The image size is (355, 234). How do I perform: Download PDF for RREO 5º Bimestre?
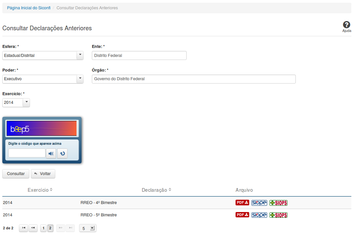242,215
